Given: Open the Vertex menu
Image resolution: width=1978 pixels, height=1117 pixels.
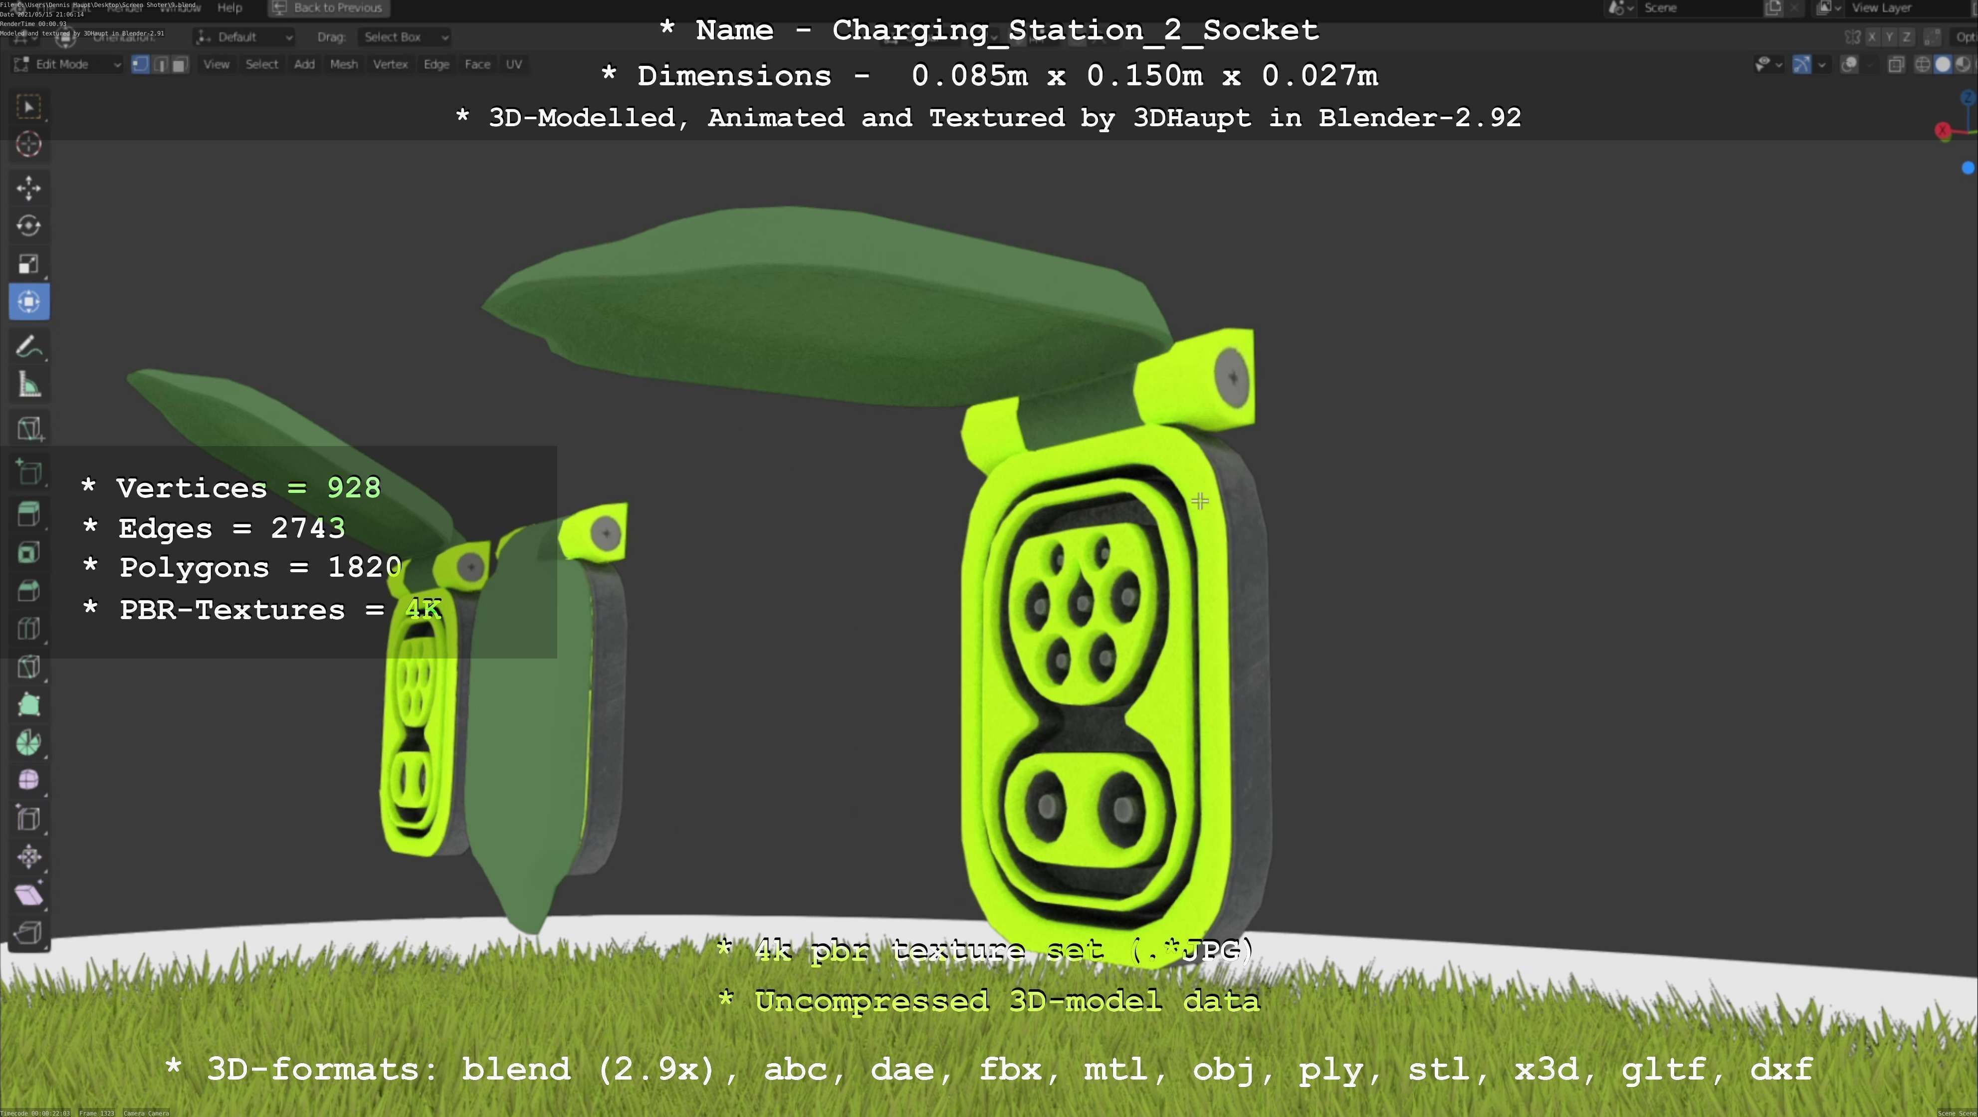Looking at the screenshot, I should click(x=390, y=64).
